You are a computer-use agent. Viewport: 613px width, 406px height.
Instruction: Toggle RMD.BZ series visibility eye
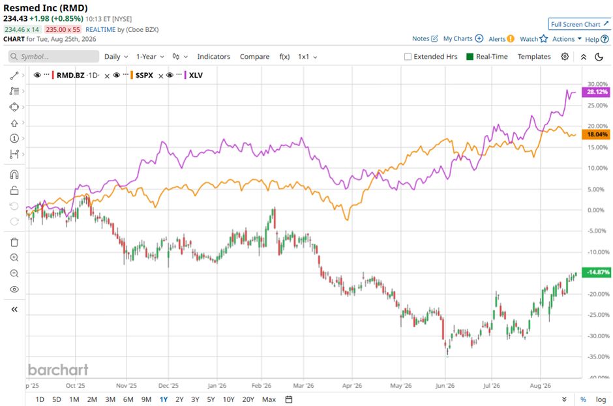pos(37,75)
